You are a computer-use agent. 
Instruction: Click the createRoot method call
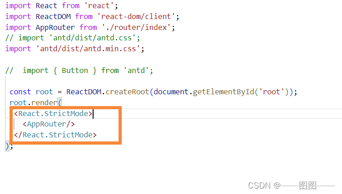[127, 92]
